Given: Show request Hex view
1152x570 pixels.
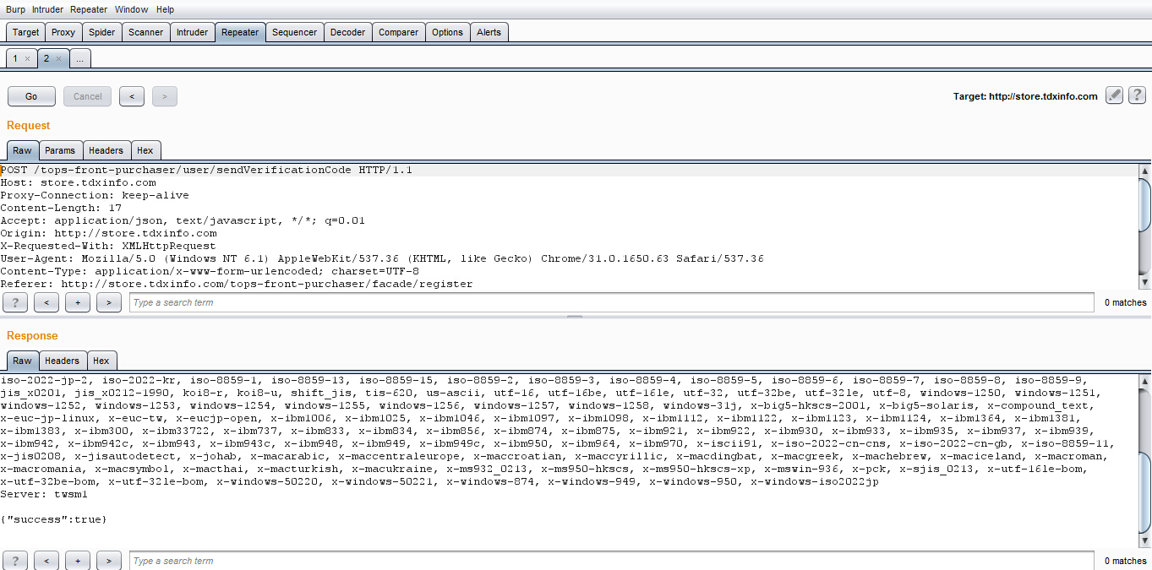Looking at the screenshot, I should (145, 150).
